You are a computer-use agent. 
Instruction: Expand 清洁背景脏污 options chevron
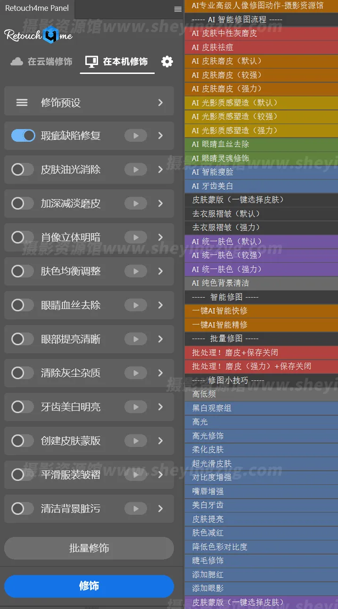[x=161, y=509]
